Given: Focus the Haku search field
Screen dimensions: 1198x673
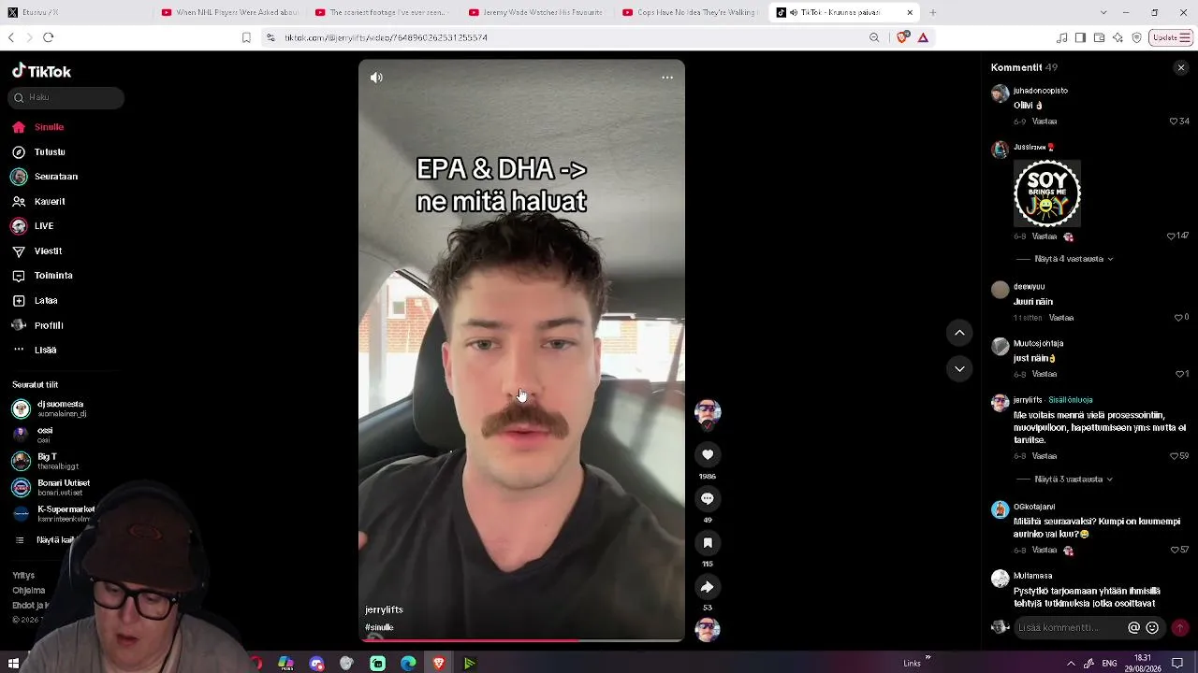Looking at the screenshot, I should tap(67, 97).
